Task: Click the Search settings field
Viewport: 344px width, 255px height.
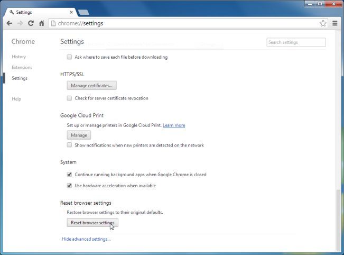Action: pyautogui.click(x=296, y=42)
